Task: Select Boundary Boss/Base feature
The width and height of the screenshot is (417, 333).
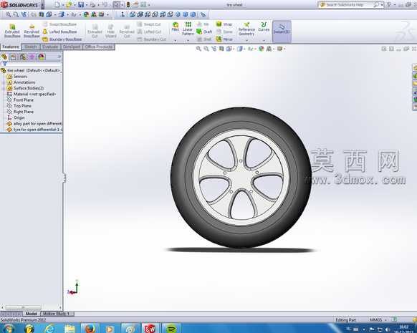Action: [62, 39]
